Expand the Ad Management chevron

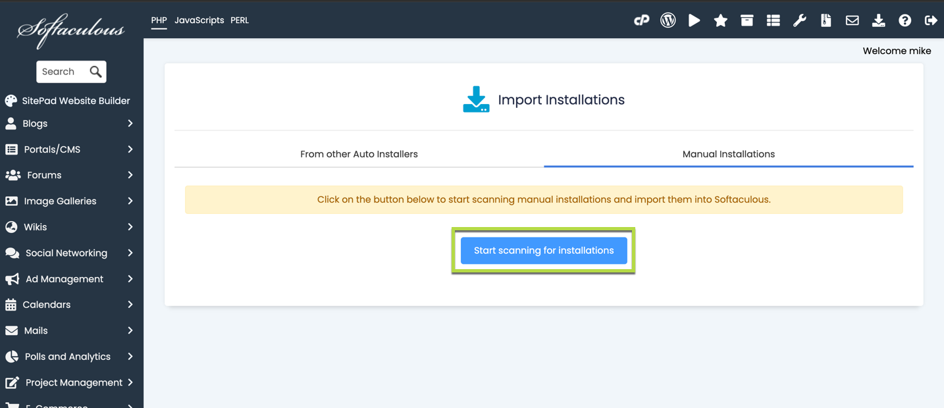130,279
